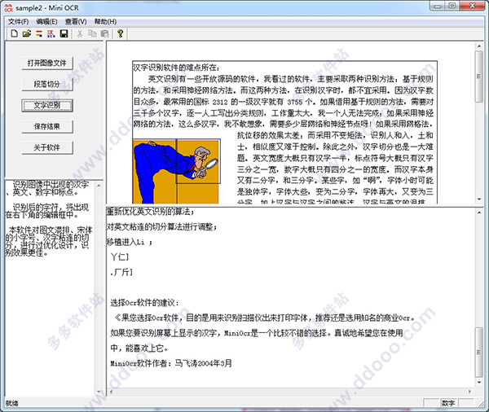This screenshot has width=489, height=412.
Task: Click the New document toolbar icon
Action: pos(14,33)
